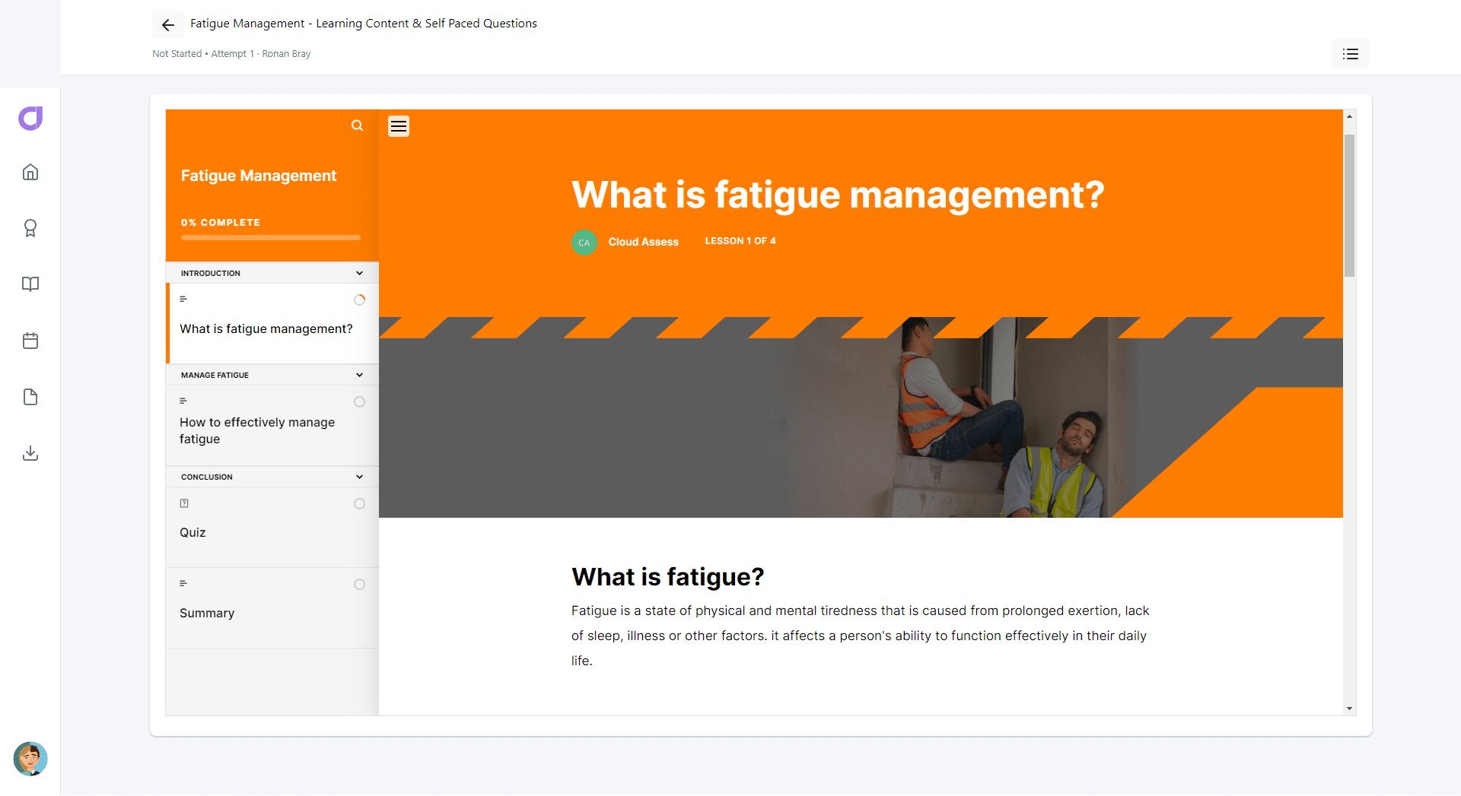Click the Cloud Assess author name
This screenshot has height=796, width=1461.
(x=644, y=242)
